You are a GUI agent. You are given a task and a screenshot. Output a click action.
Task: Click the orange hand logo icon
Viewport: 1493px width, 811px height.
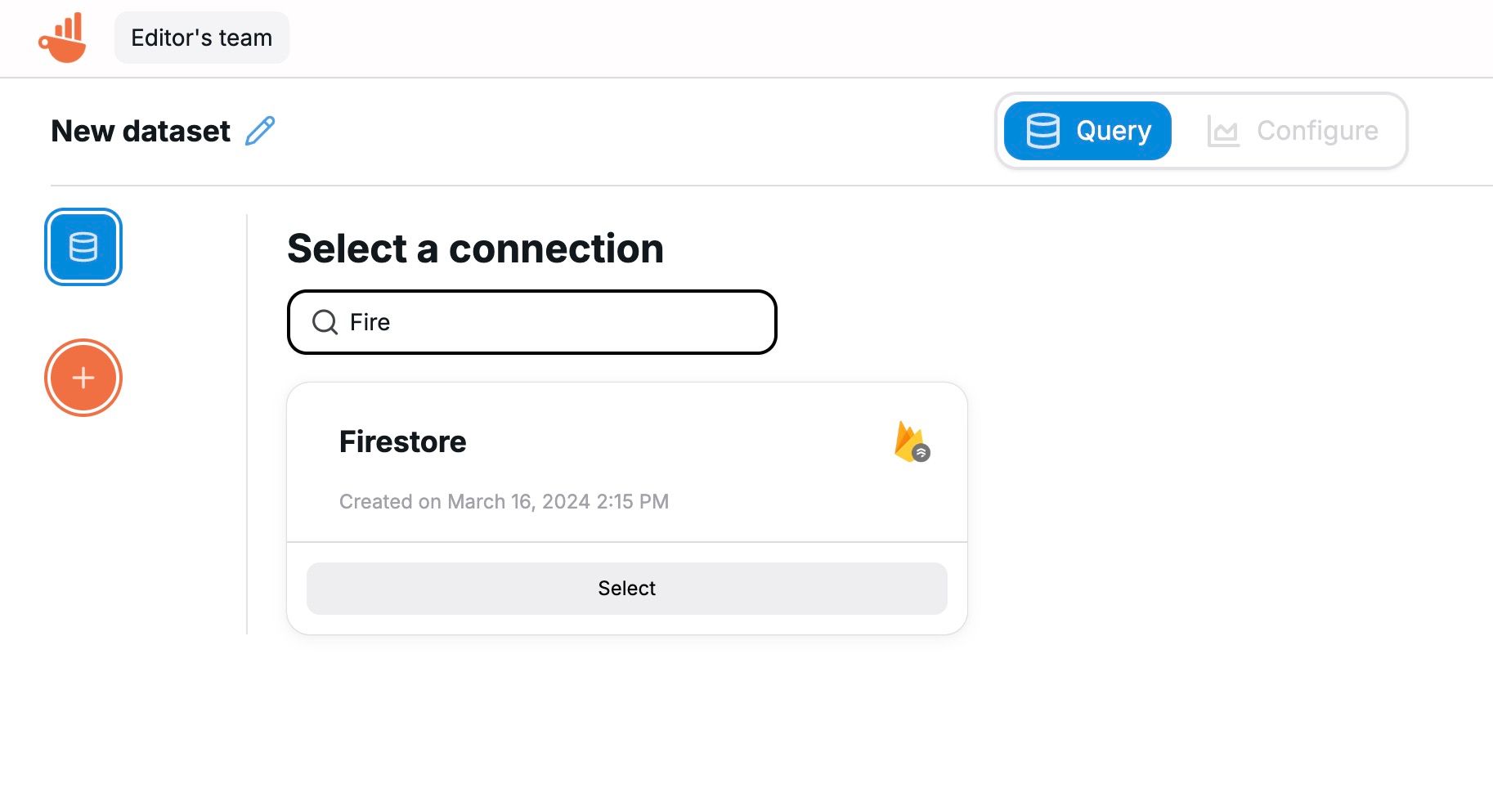coord(63,38)
